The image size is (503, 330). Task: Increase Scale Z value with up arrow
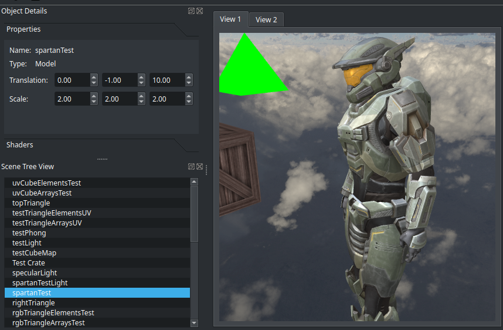189,96
